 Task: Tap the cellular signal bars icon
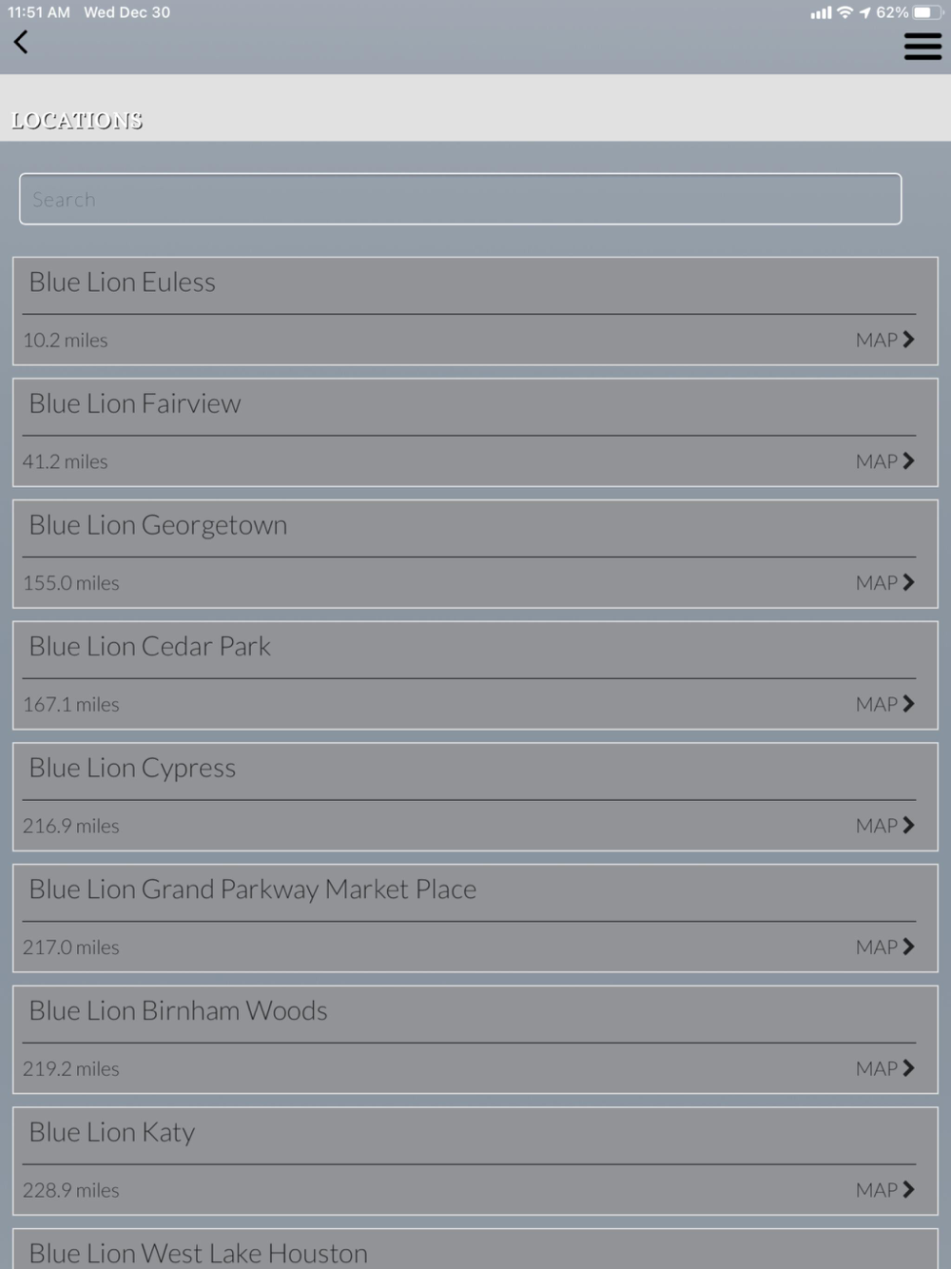click(821, 12)
